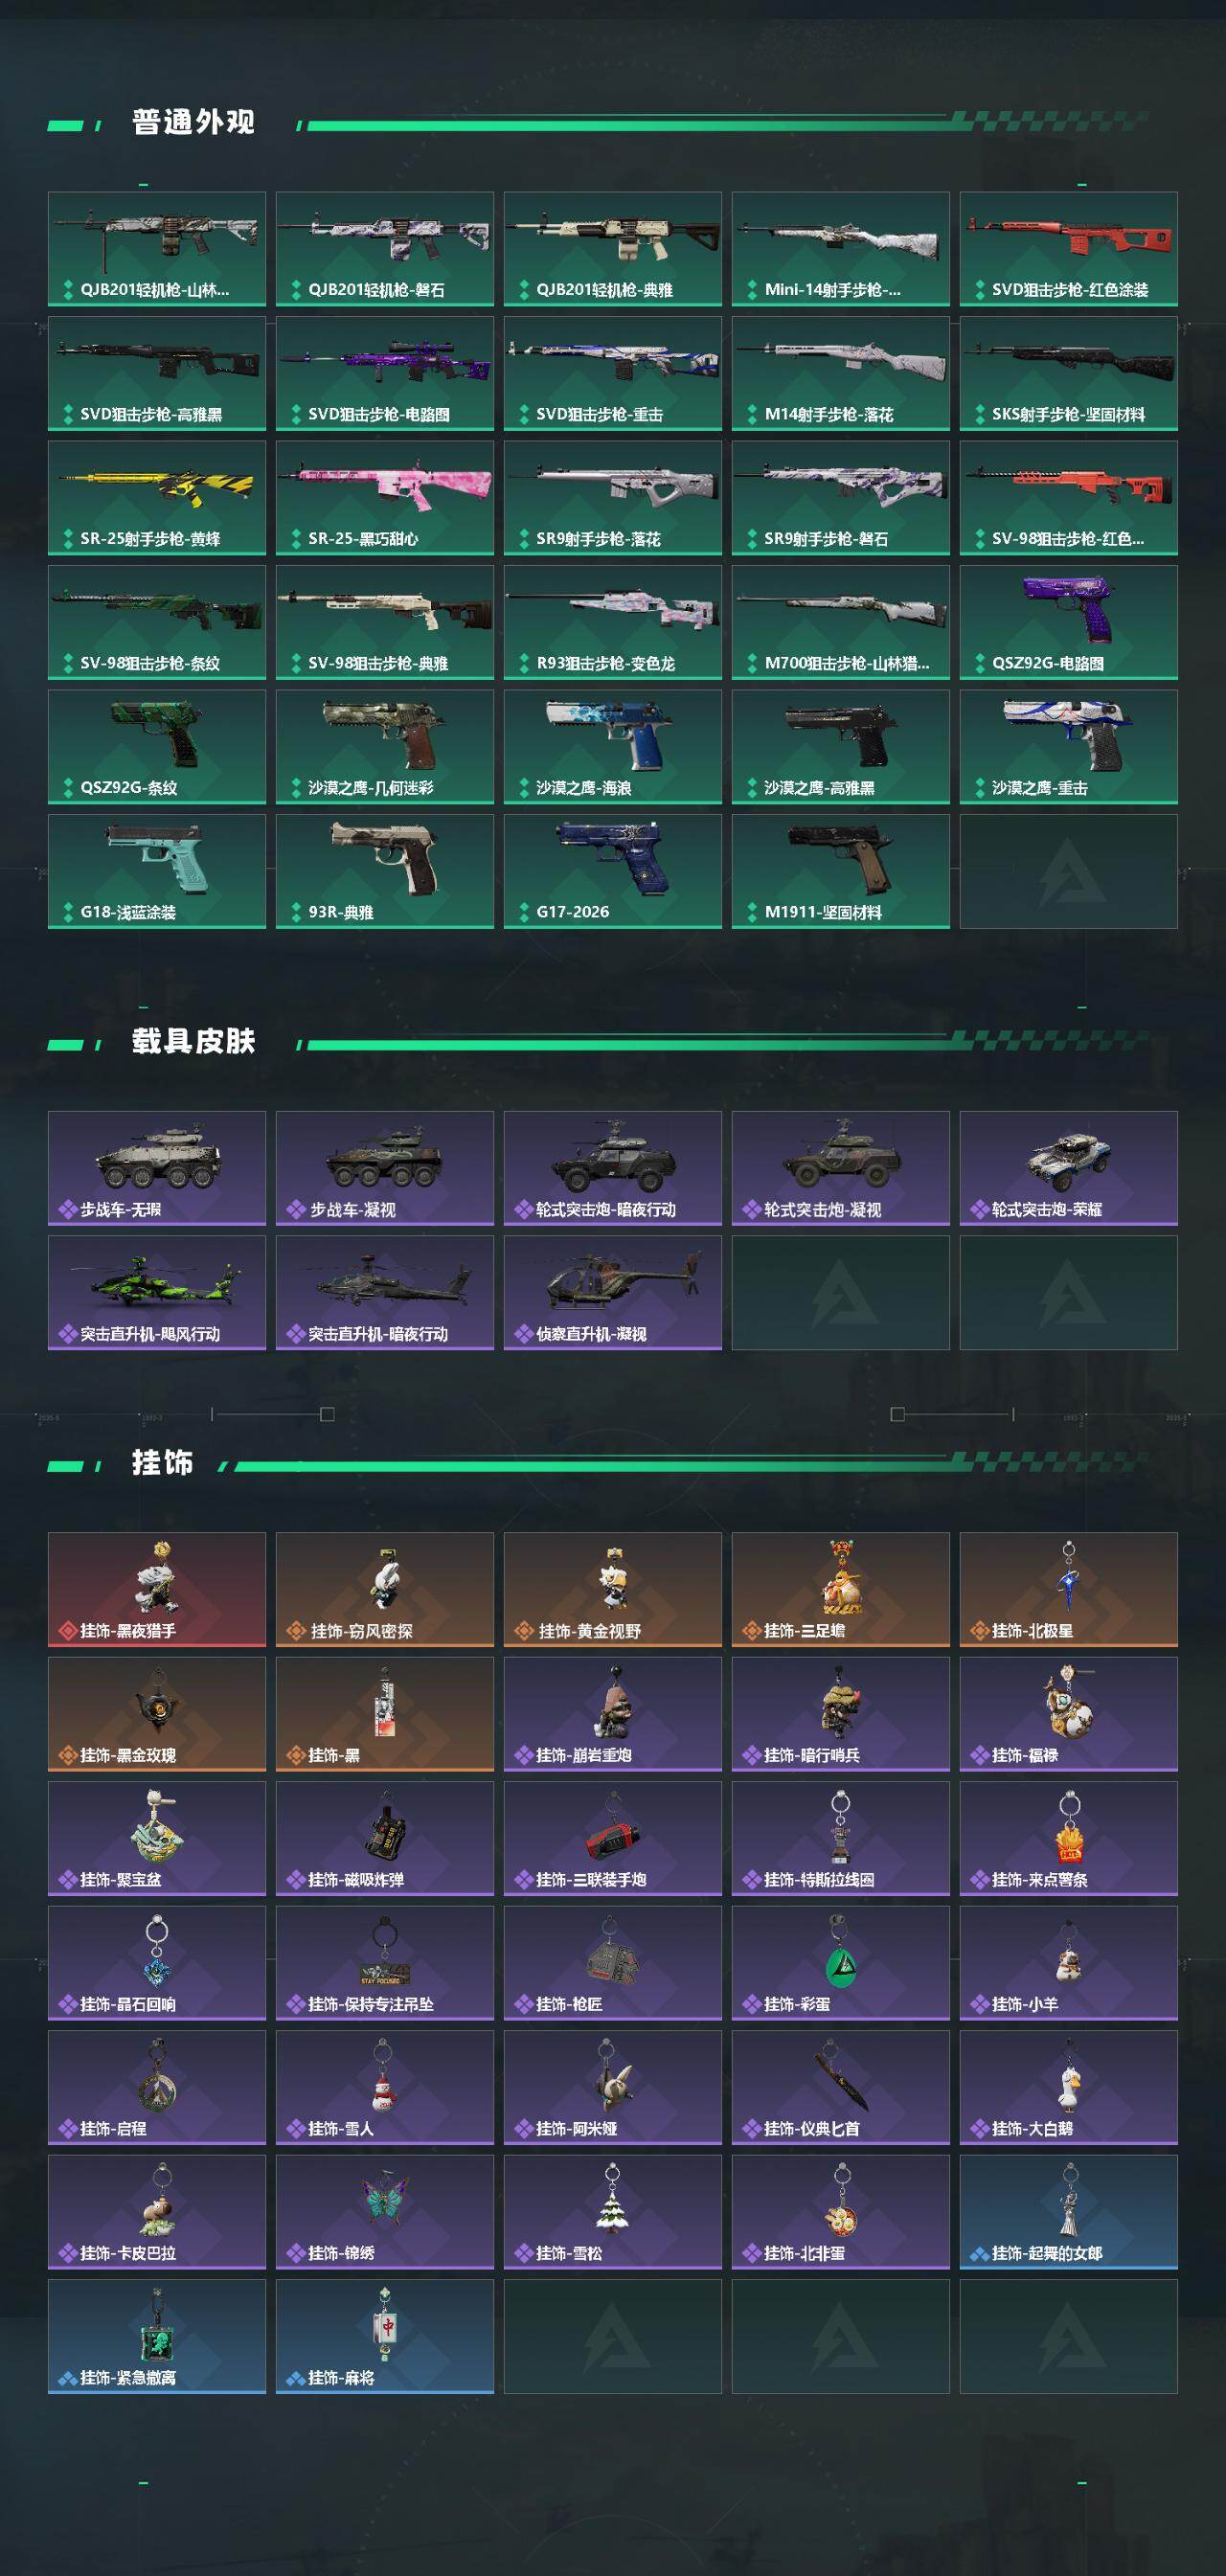Open the 侦察直升机-凝视 helicopter card
The width and height of the screenshot is (1226, 2576).
point(613,1292)
